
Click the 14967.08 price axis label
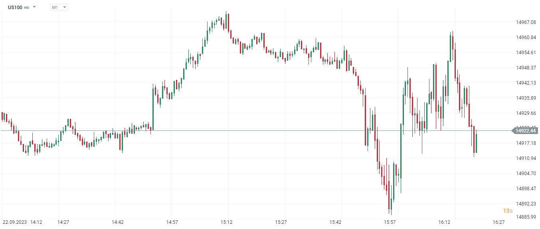(525, 22)
